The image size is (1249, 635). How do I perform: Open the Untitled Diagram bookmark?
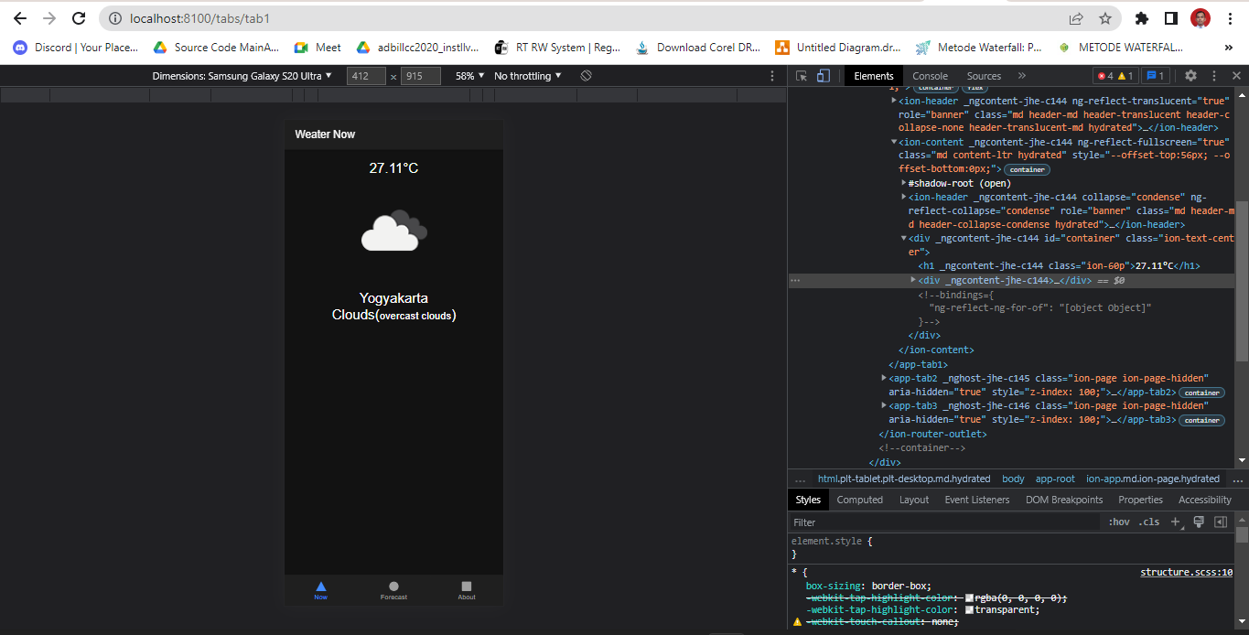(838, 48)
